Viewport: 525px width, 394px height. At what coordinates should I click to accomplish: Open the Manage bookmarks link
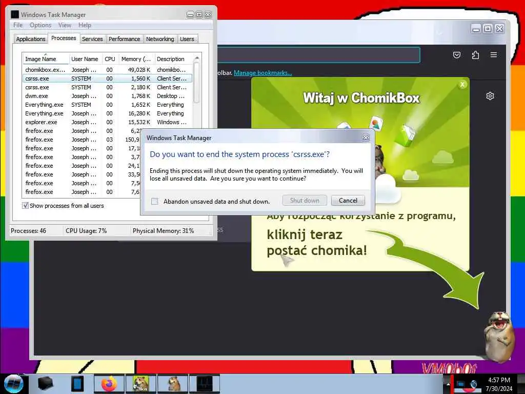[x=263, y=73]
